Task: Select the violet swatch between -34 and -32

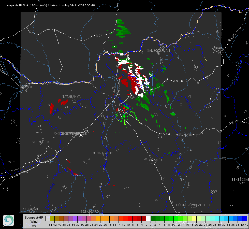Action: pyautogui.click(x=75, y=218)
